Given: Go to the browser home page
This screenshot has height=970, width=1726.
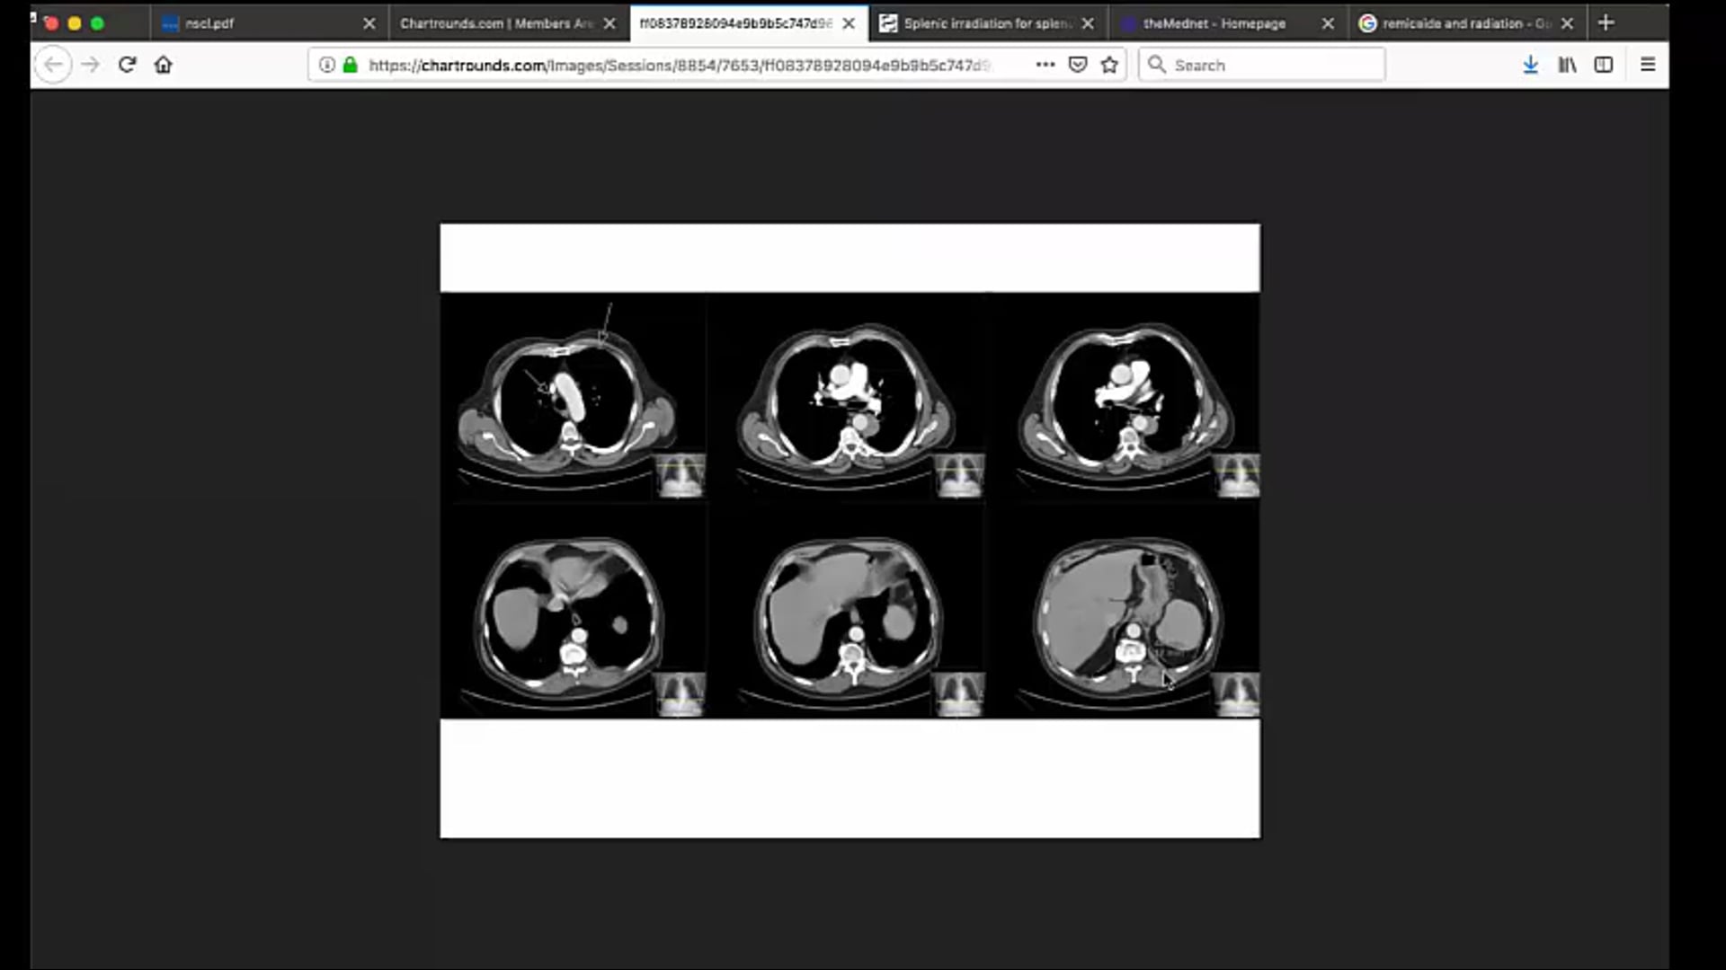Looking at the screenshot, I should pos(163,64).
